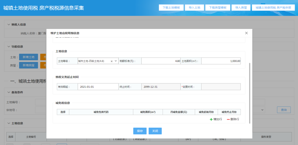Click the 减免终止月份 column header
Viewport: 298px width, 145px height.
229,112
